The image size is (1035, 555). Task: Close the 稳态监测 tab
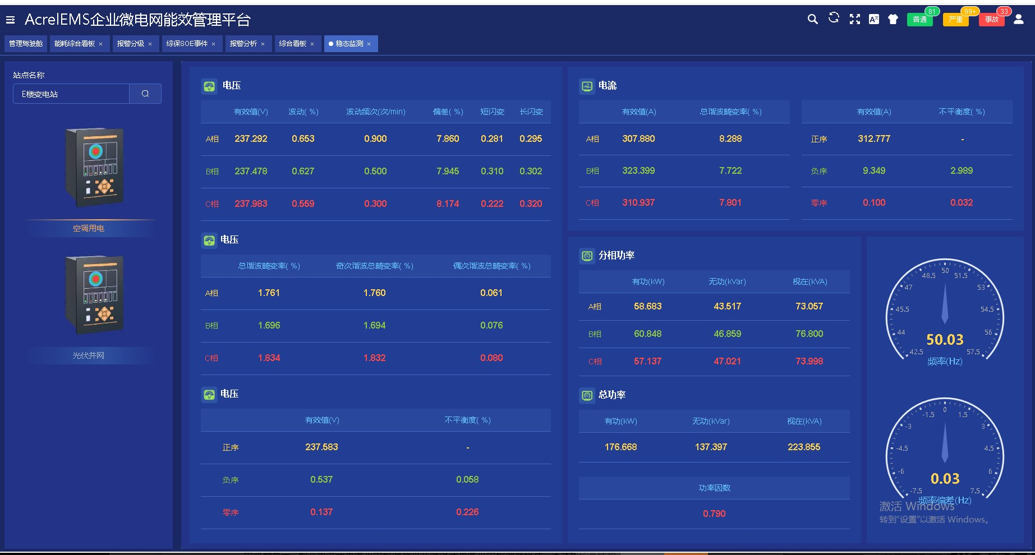click(x=369, y=44)
